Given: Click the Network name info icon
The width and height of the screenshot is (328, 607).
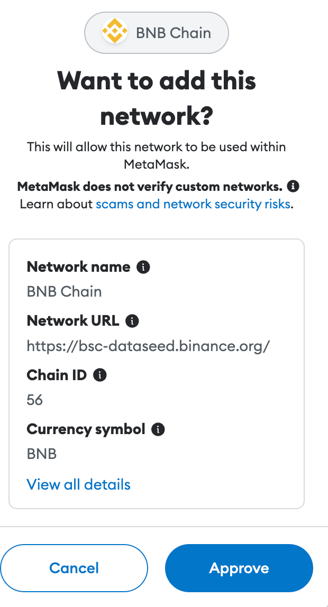Looking at the screenshot, I should coord(143,267).
